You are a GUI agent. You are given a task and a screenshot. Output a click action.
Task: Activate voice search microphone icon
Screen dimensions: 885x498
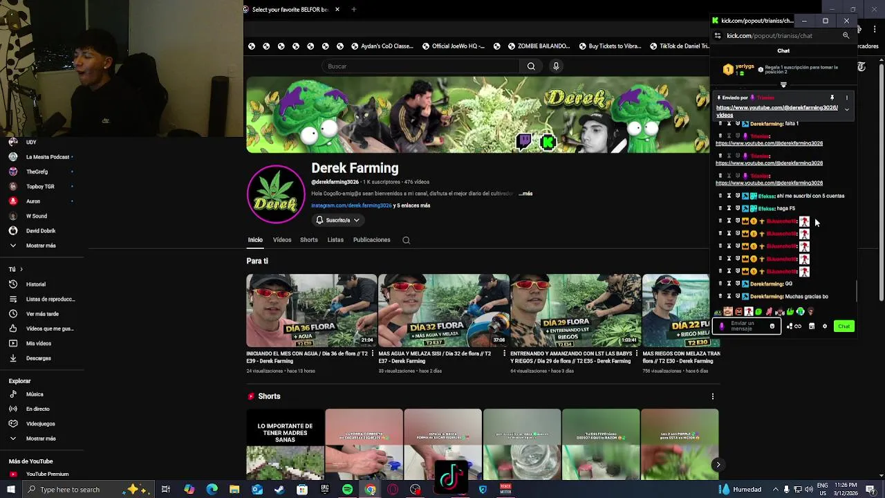(x=556, y=66)
